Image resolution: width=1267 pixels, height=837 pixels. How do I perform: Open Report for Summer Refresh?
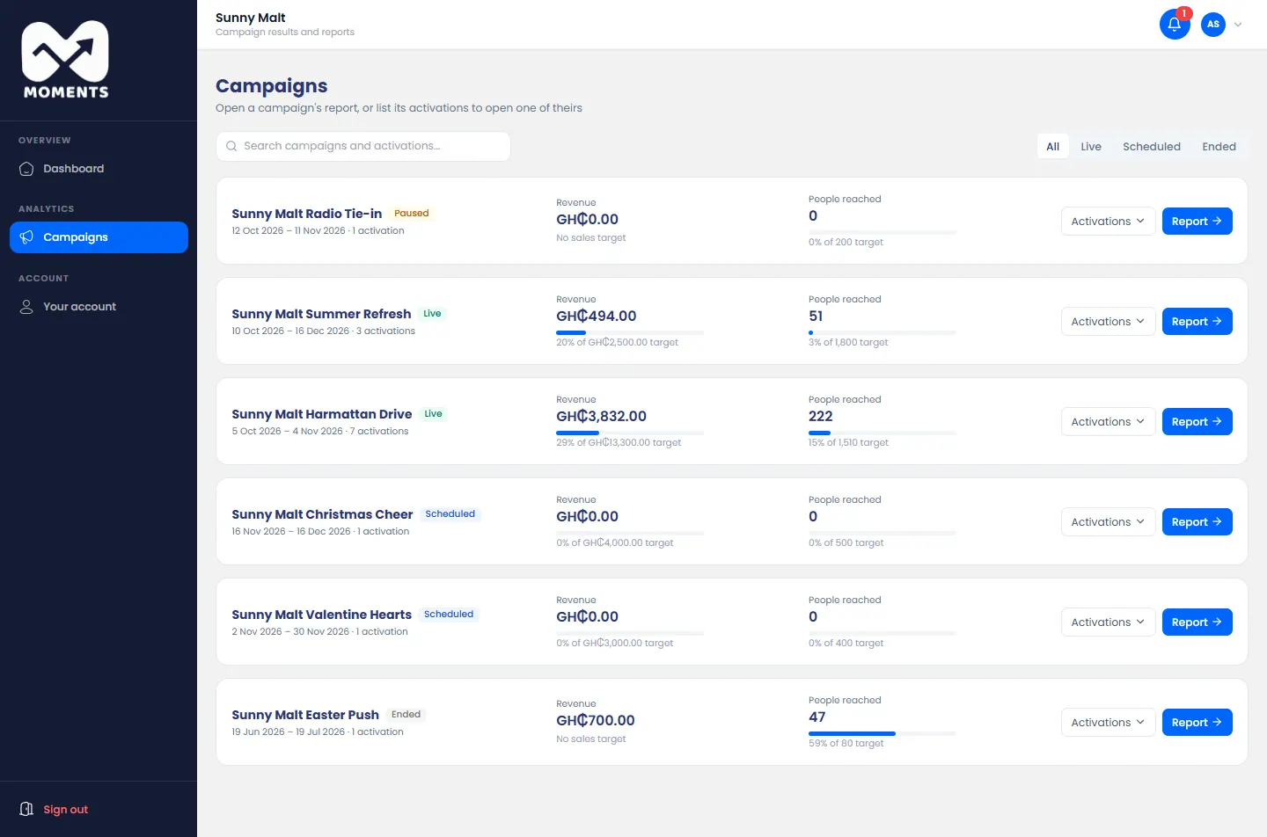(1197, 322)
